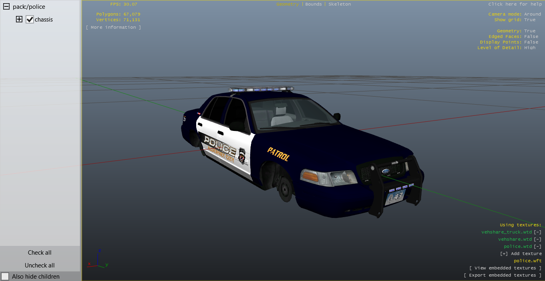The height and width of the screenshot is (281, 545).
Task: Click the Check all button
Action: 40,252
